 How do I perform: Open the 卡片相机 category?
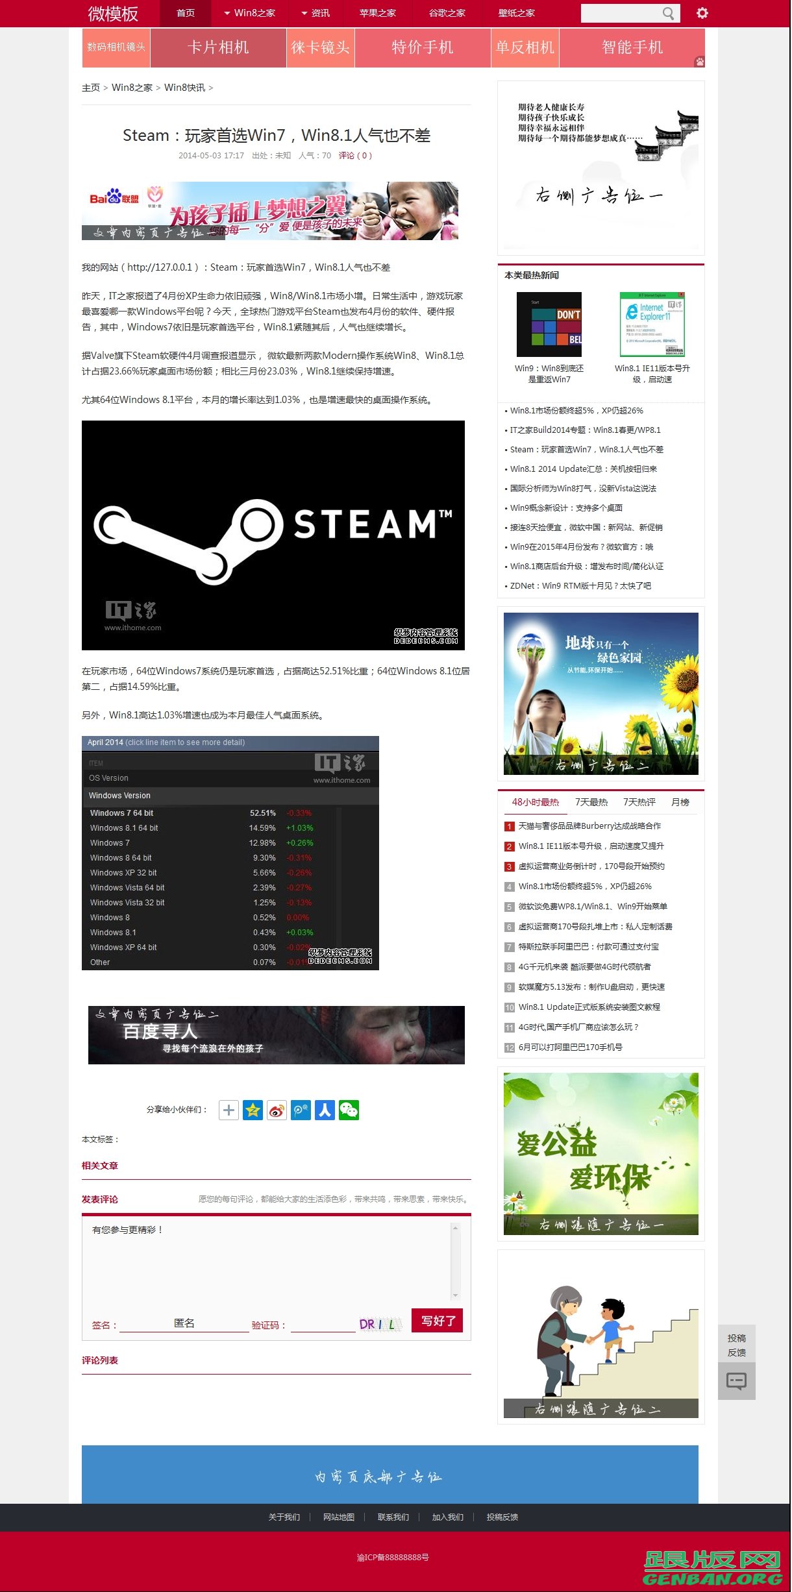click(x=218, y=47)
